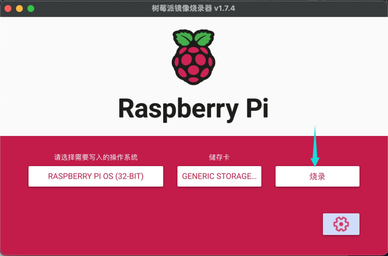Click the Raspberry Pi logo image
388x256 pixels.
click(193, 57)
